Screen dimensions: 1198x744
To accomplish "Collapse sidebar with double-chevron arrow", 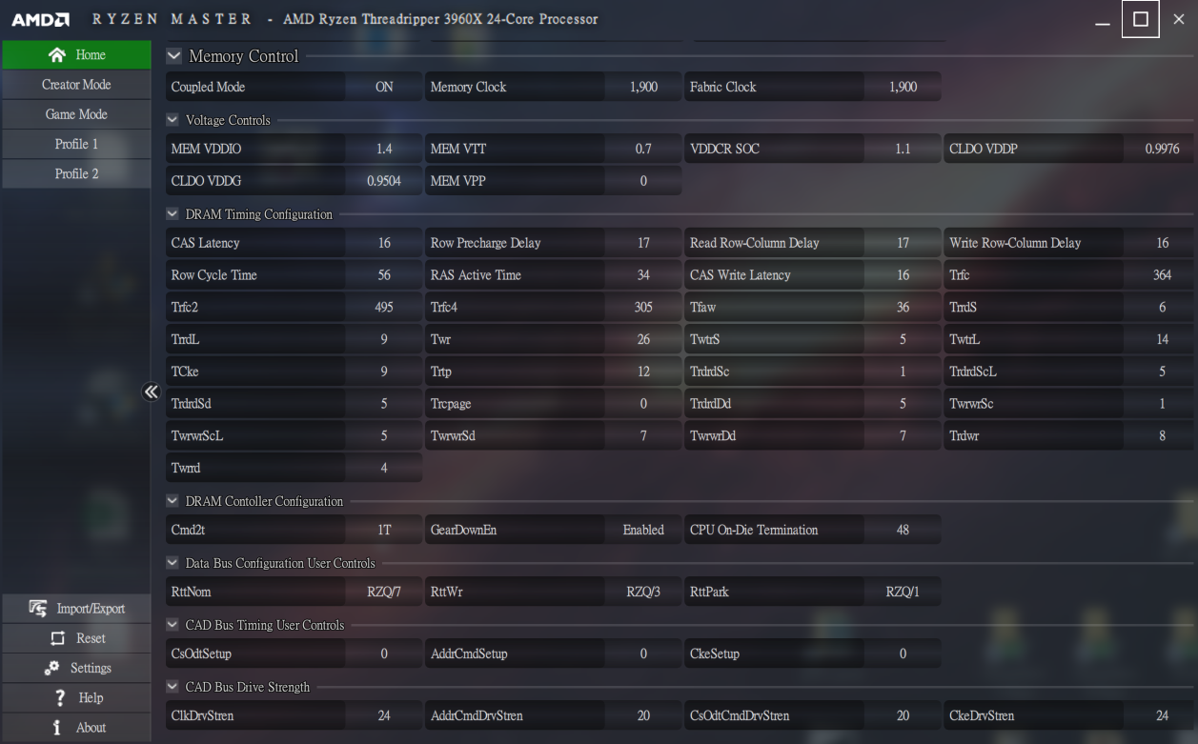I will click(x=151, y=392).
